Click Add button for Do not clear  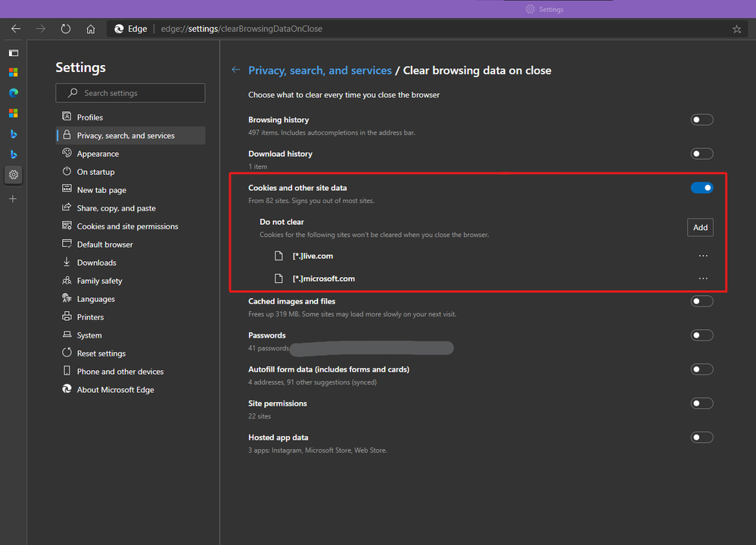(x=700, y=227)
